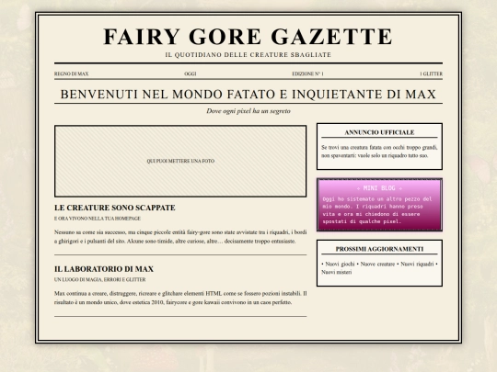Click the PROSSIMI AGGIORNAMENTI box title
This screenshot has width=497, height=372.
click(x=379, y=249)
